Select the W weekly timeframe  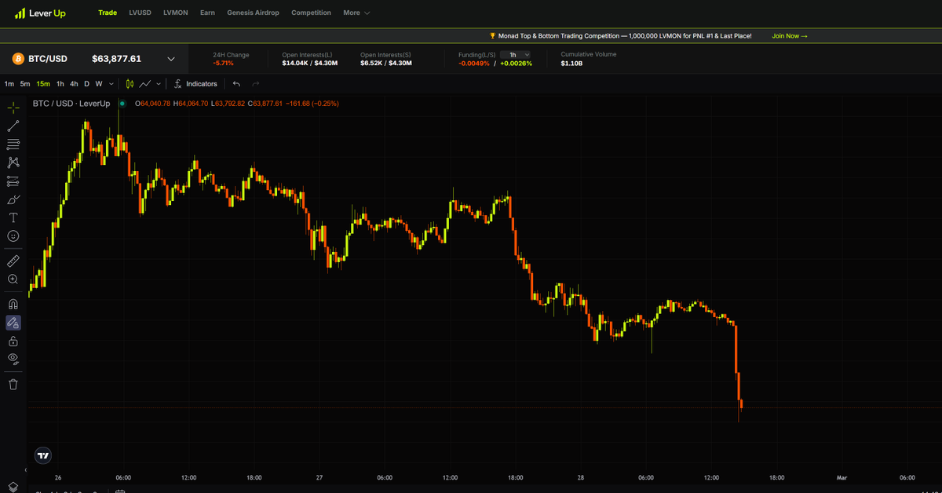coord(98,84)
